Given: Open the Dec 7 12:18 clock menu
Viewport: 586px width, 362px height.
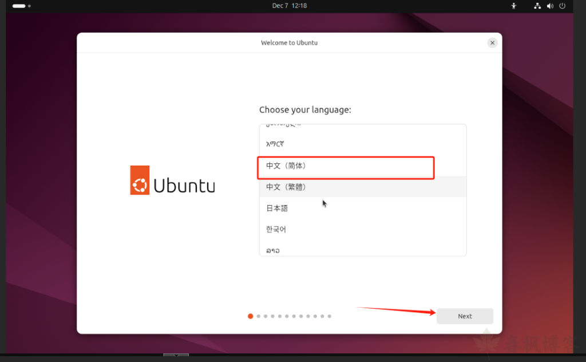Looking at the screenshot, I should (289, 6).
